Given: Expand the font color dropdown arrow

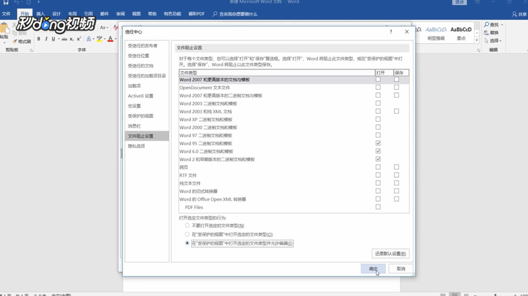Looking at the screenshot, I should 116,39.
